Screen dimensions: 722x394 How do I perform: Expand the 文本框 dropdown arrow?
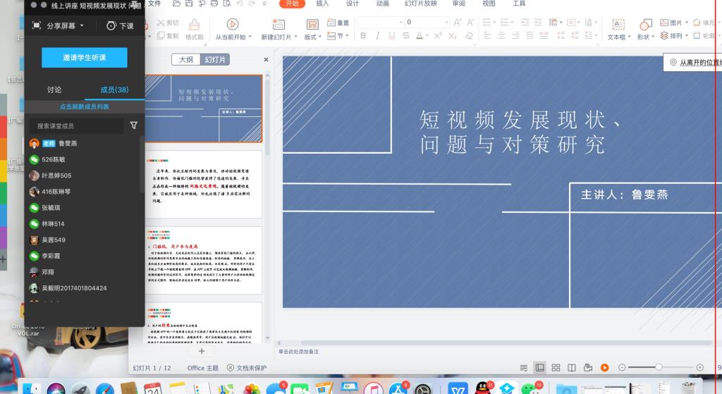[x=629, y=37]
